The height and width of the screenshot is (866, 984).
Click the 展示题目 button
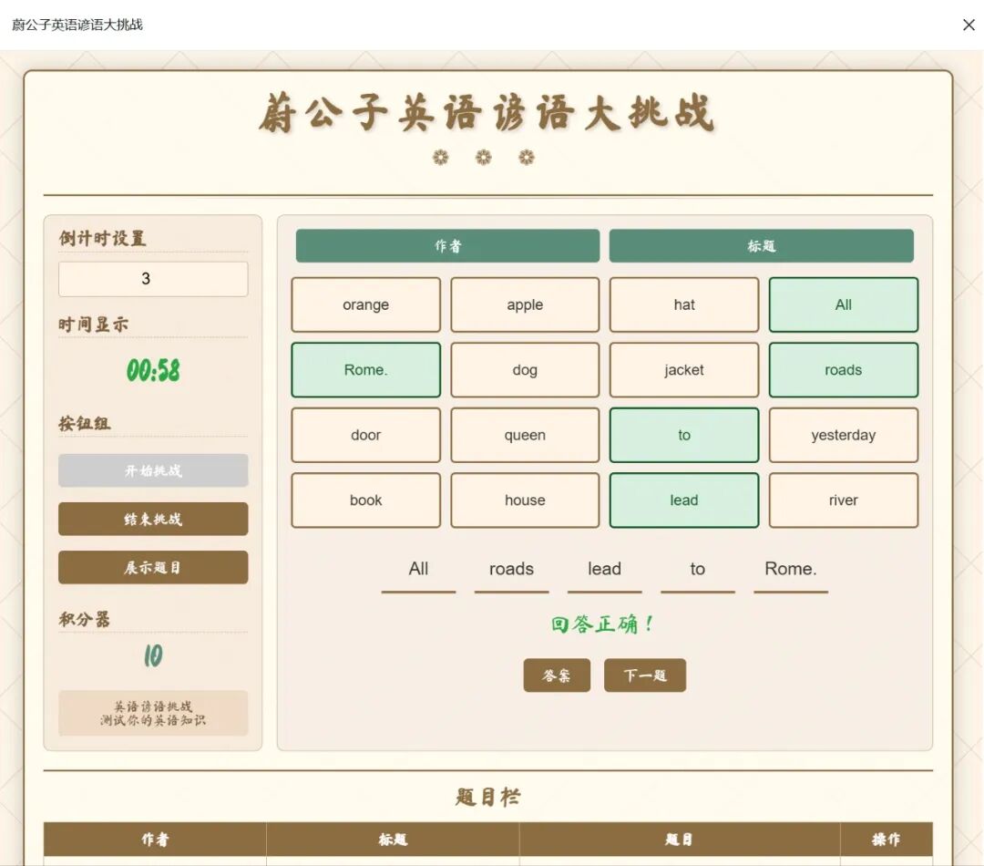point(152,567)
